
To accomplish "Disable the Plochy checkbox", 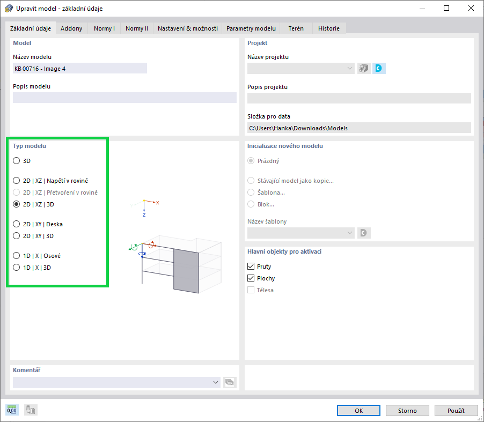I will pyautogui.click(x=251, y=278).
